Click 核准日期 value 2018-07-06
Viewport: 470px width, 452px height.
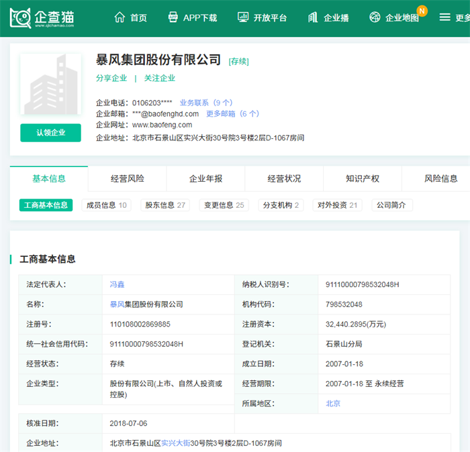click(128, 423)
